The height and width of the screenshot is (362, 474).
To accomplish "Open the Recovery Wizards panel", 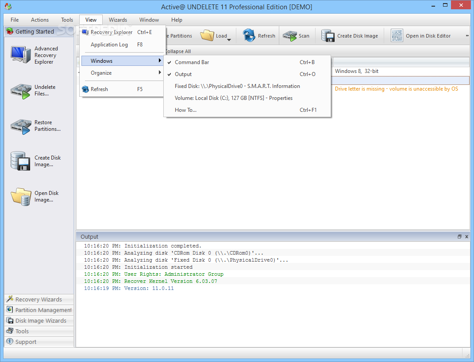I will click(x=39, y=299).
